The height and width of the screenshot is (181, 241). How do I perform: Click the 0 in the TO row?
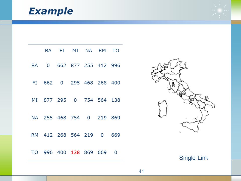[116, 152]
